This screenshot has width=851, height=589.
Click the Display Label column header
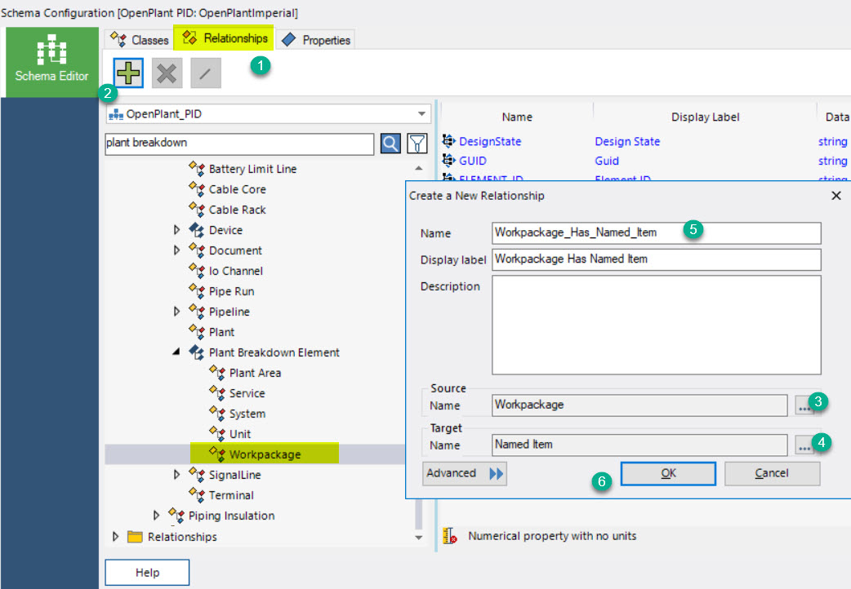point(705,117)
